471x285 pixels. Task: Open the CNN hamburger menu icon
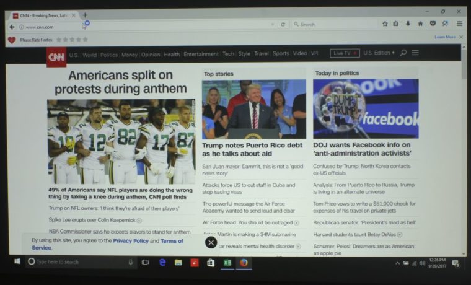pos(415,53)
